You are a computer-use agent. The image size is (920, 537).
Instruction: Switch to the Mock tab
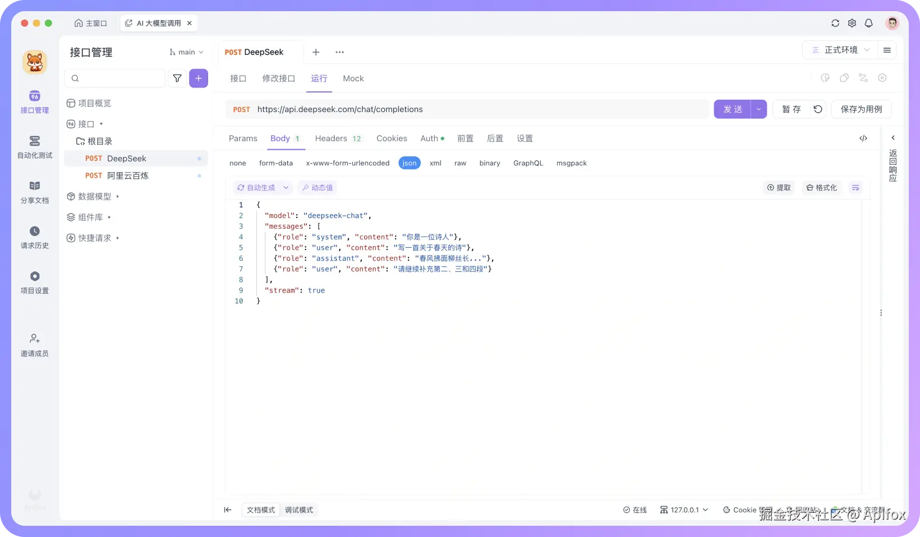click(353, 78)
